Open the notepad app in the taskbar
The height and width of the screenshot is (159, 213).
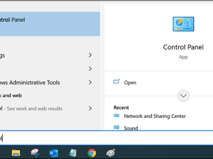(73, 153)
